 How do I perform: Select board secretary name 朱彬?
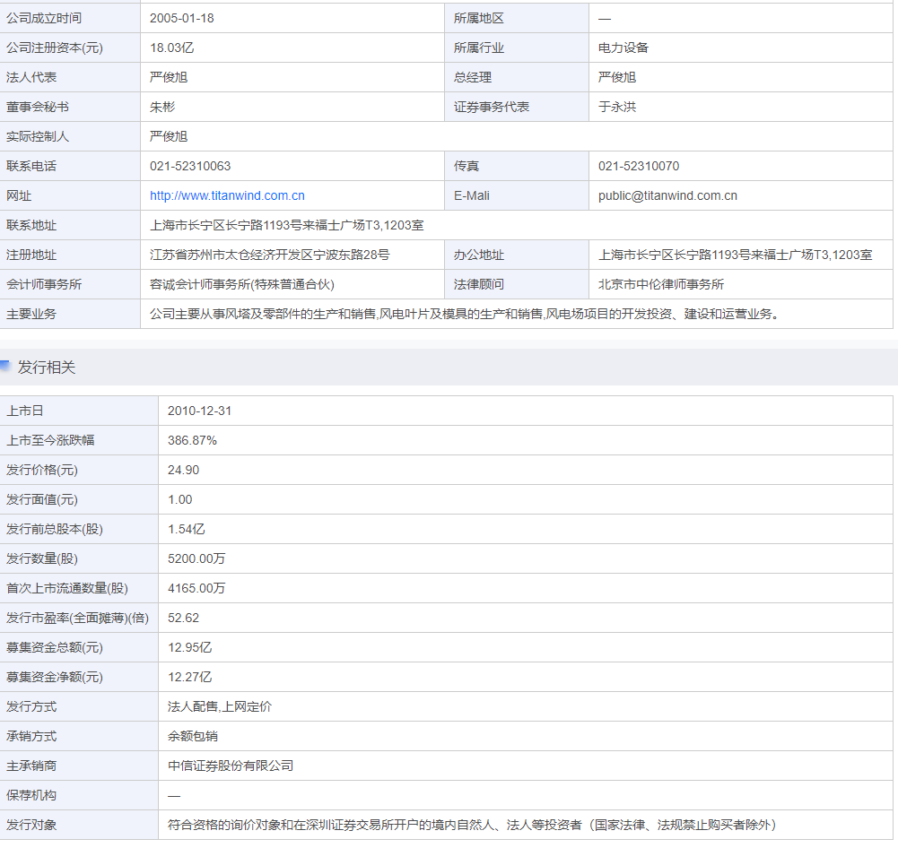tap(162, 107)
